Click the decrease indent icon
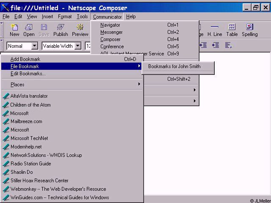Viewport: 271px width, 203px height. [203, 45]
